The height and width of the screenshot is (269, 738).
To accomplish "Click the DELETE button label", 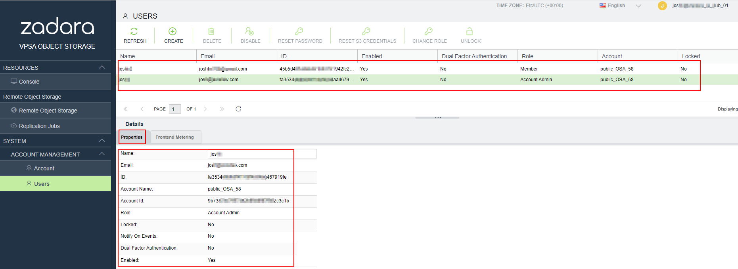I will [x=212, y=41].
